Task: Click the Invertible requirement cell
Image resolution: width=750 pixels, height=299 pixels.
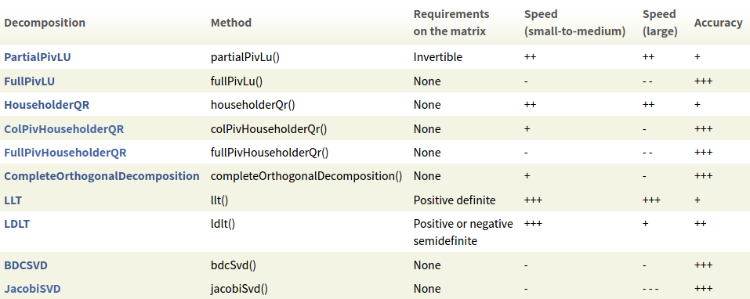Action: (x=438, y=57)
